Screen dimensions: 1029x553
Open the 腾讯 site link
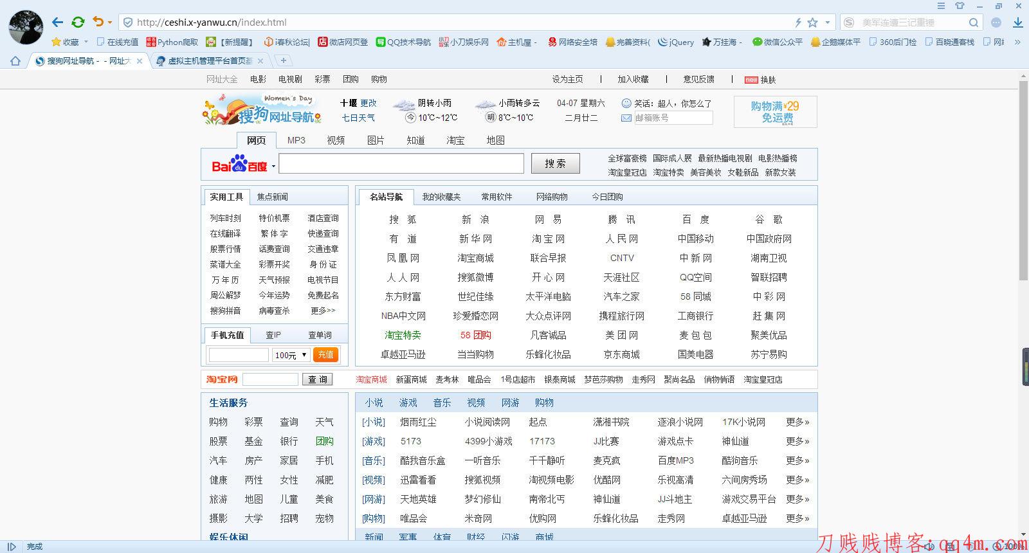[621, 219]
